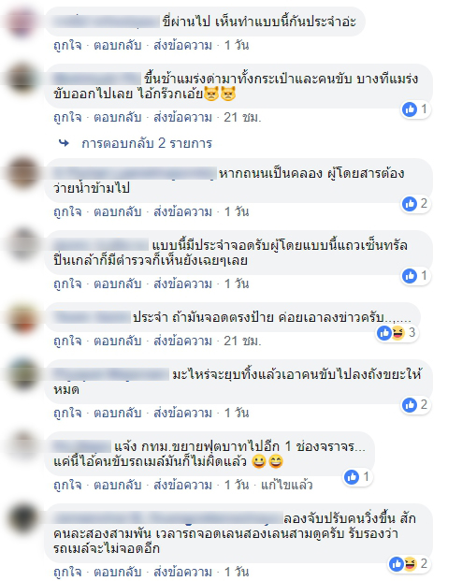Screen dimensions: 462x581
Task: Click reply arrow icon beside การตอบกลับ 2 รายการ
Action: pyautogui.click(x=65, y=143)
